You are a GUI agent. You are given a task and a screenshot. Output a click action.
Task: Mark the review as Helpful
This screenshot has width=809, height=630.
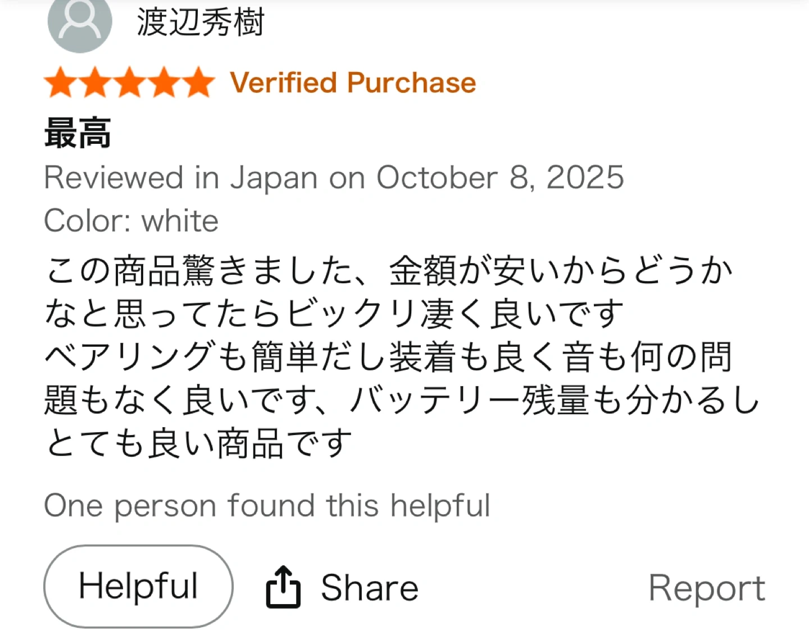(x=138, y=586)
